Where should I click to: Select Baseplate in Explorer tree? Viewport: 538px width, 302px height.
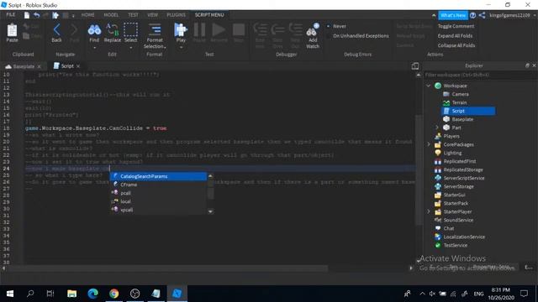(462, 119)
